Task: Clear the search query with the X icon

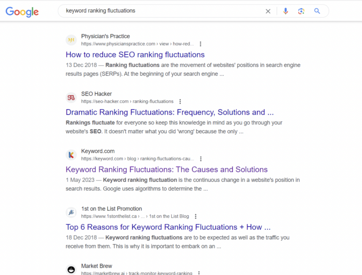Action: 268,11
